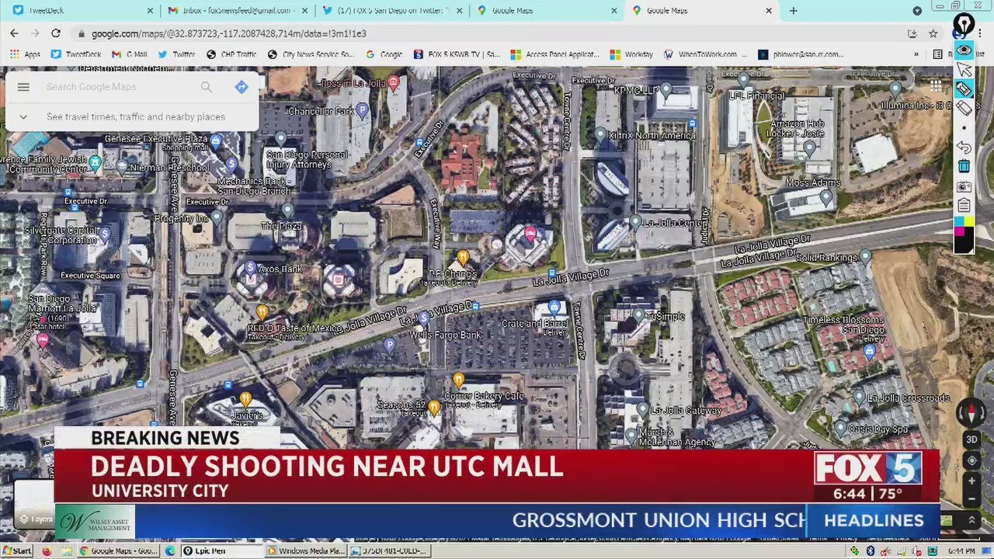Switch to the TweetDeck browser tab
Viewport: 994px width, 559px height.
pyautogui.click(x=82, y=10)
